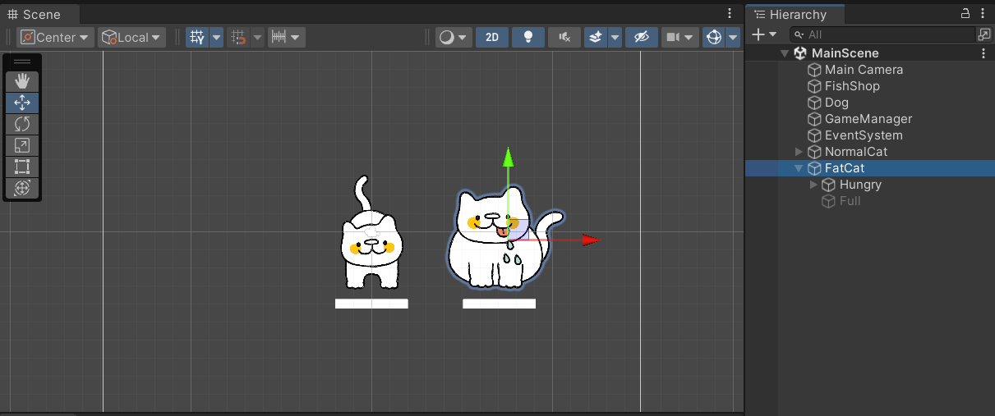Select the Hand view tool

22,81
